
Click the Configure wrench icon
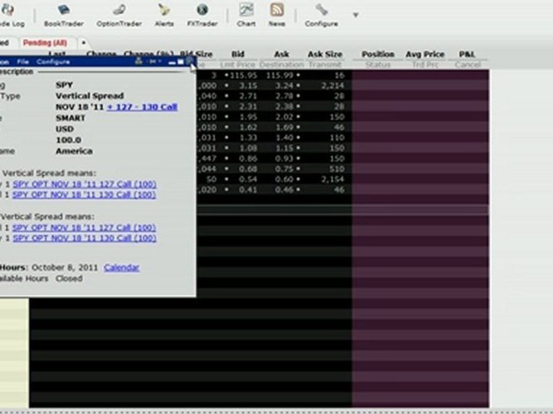321,15
